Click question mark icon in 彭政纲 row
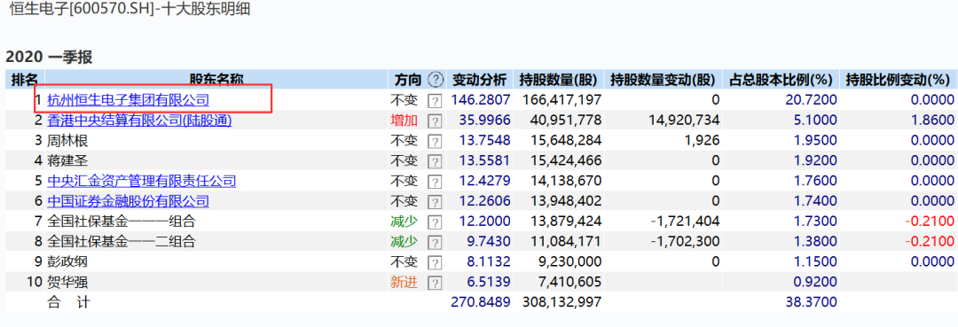 pyautogui.click(x=435, y=262)
